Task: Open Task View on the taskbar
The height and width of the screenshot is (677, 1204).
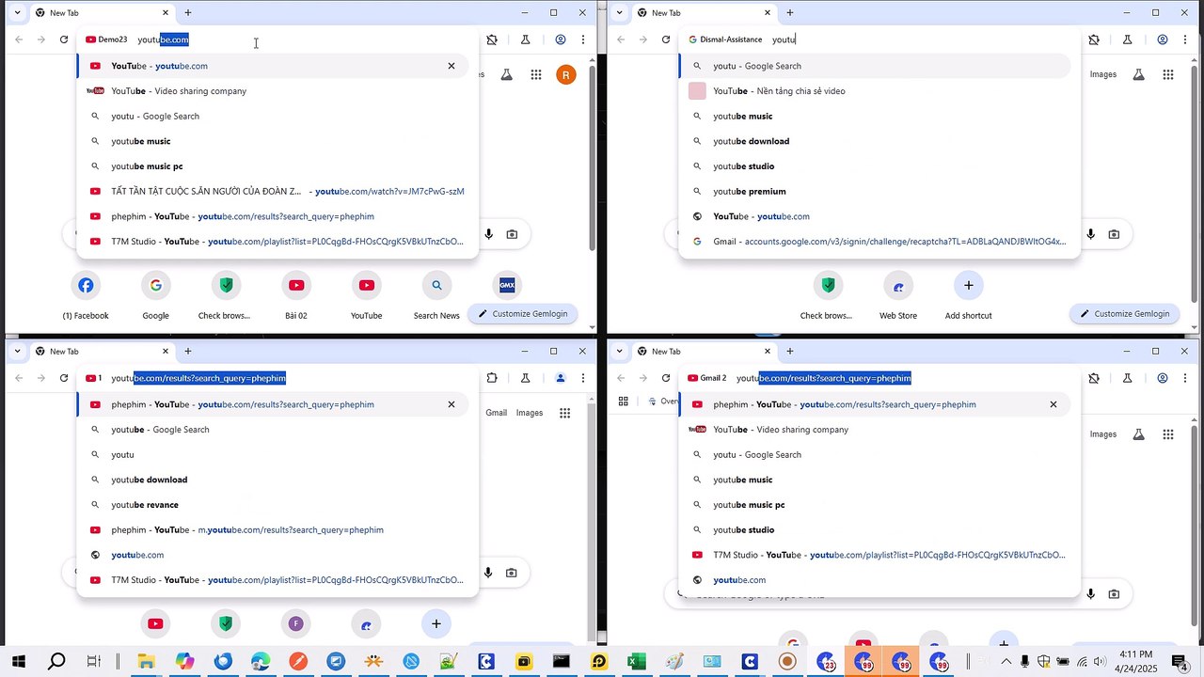Action: 94,662
